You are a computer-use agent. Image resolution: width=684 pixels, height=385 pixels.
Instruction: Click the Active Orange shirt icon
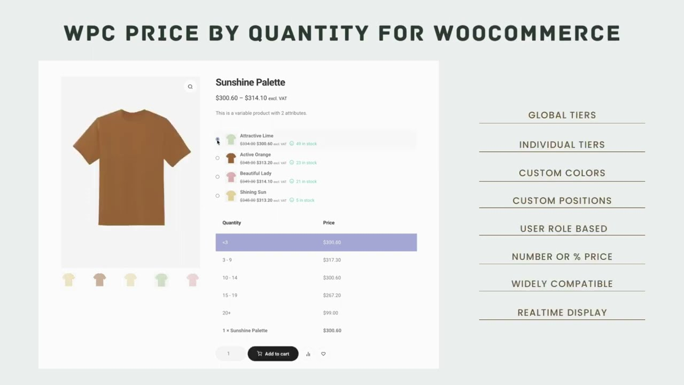coord(231,158)
